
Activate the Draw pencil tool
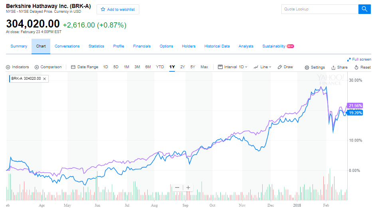(285, 67)
